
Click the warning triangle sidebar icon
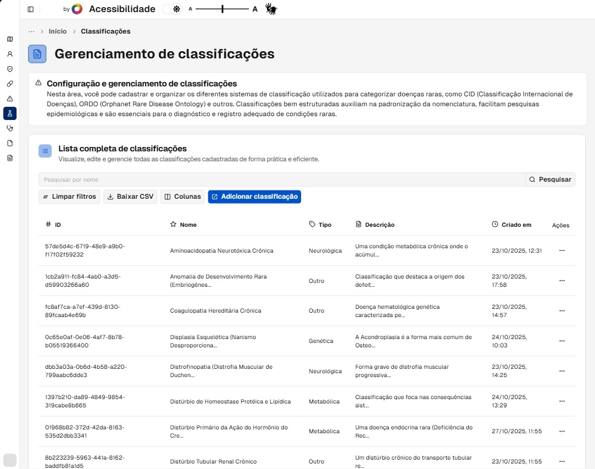pos(9,99)
